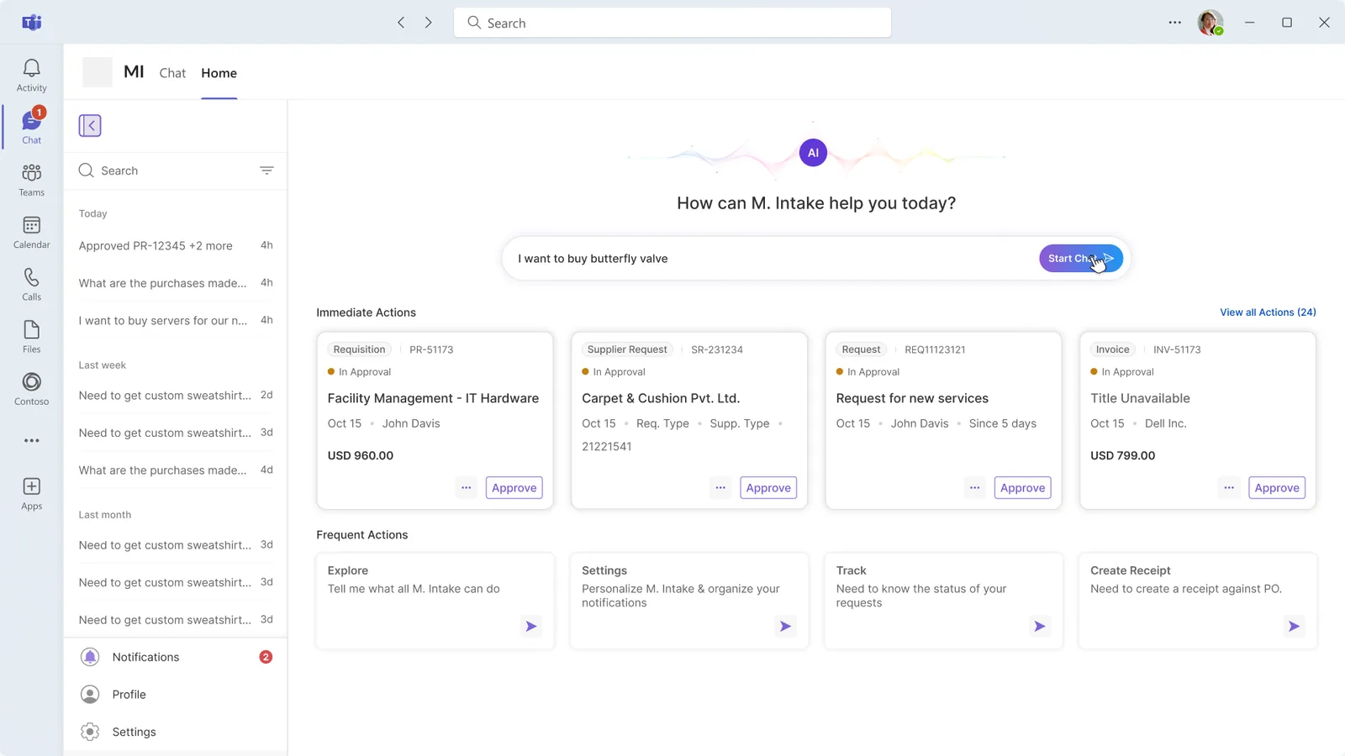Open the user profile avatar

(x=1210, y=23)
